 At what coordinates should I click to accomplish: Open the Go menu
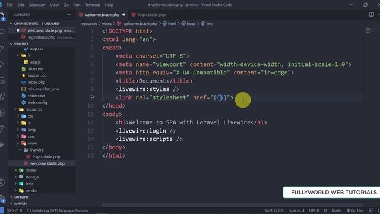[66, 5]
